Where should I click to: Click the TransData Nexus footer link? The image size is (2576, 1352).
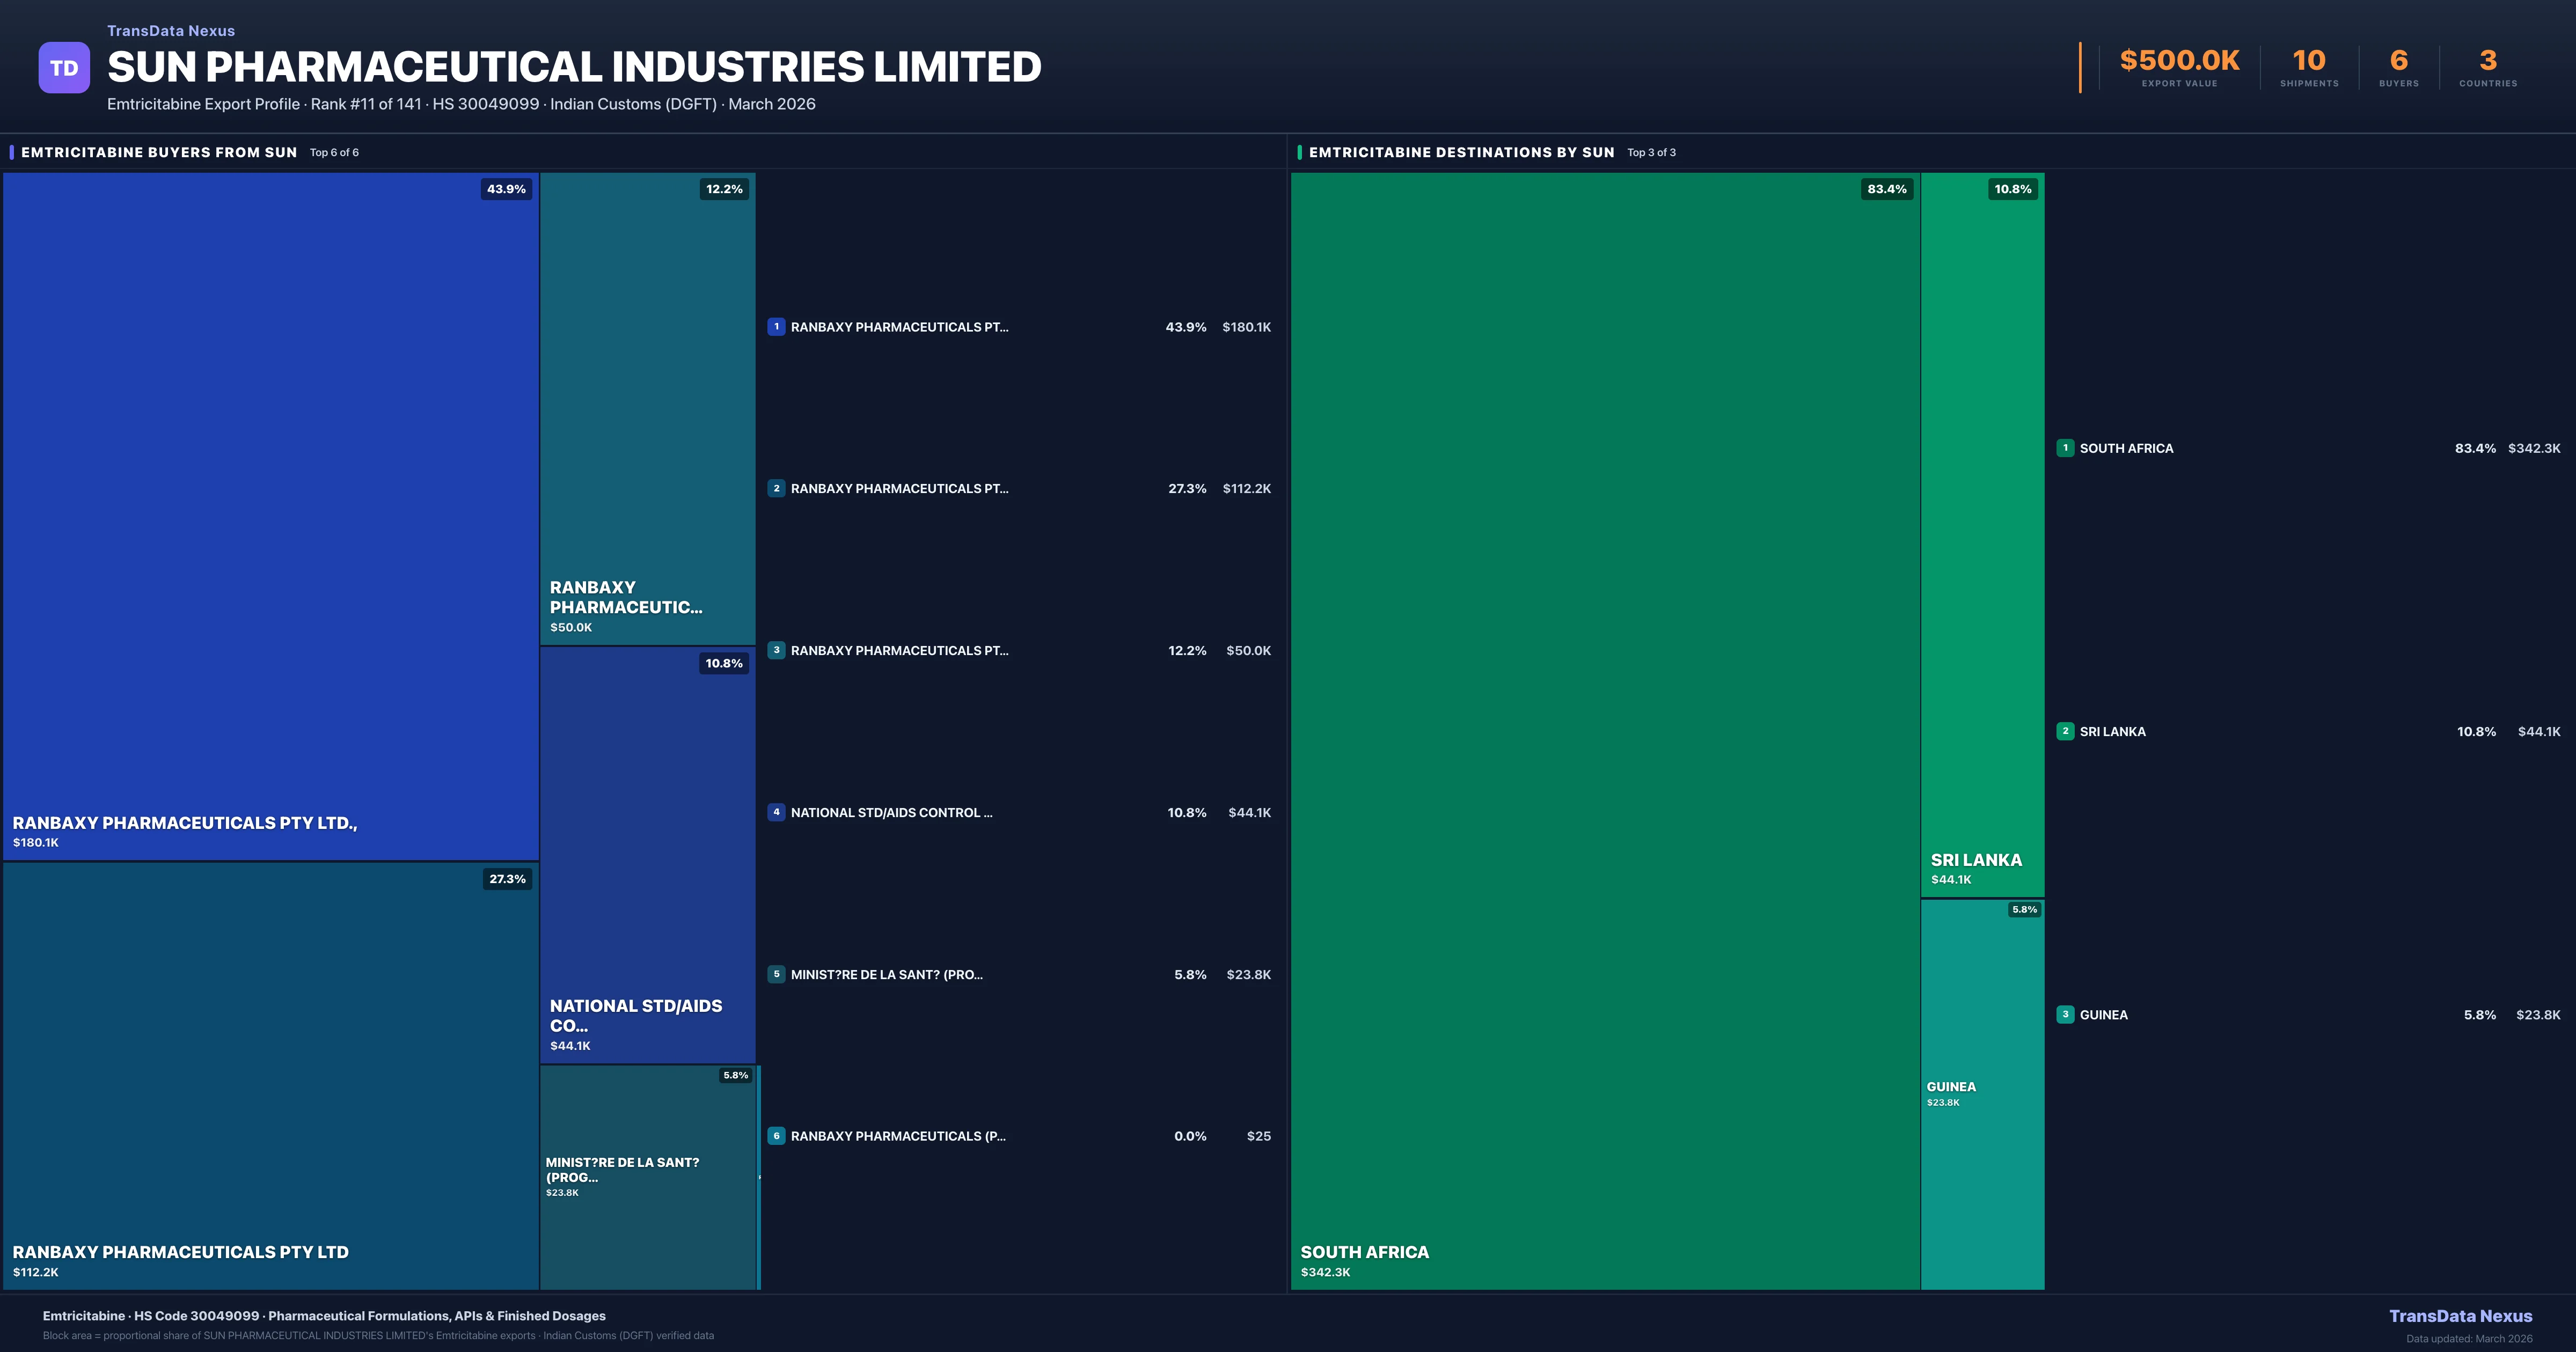coord(2460,1316)
